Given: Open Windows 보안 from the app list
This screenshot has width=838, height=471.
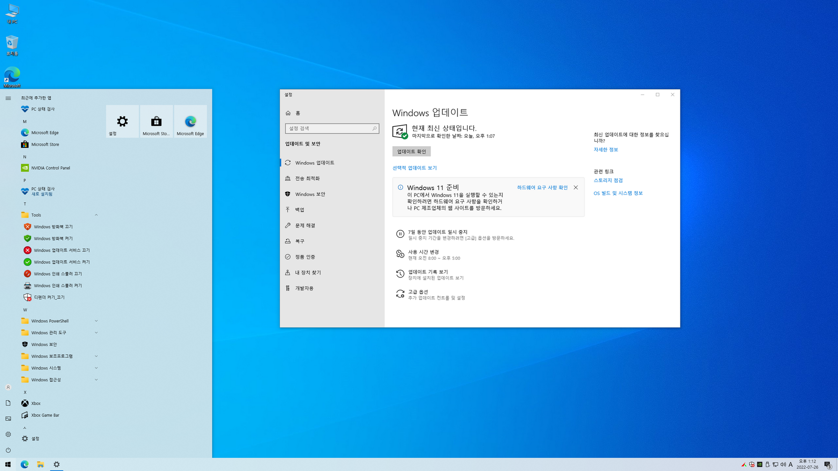Looking at the screenshot, I should pyautogui.click(x=58, y=344).
